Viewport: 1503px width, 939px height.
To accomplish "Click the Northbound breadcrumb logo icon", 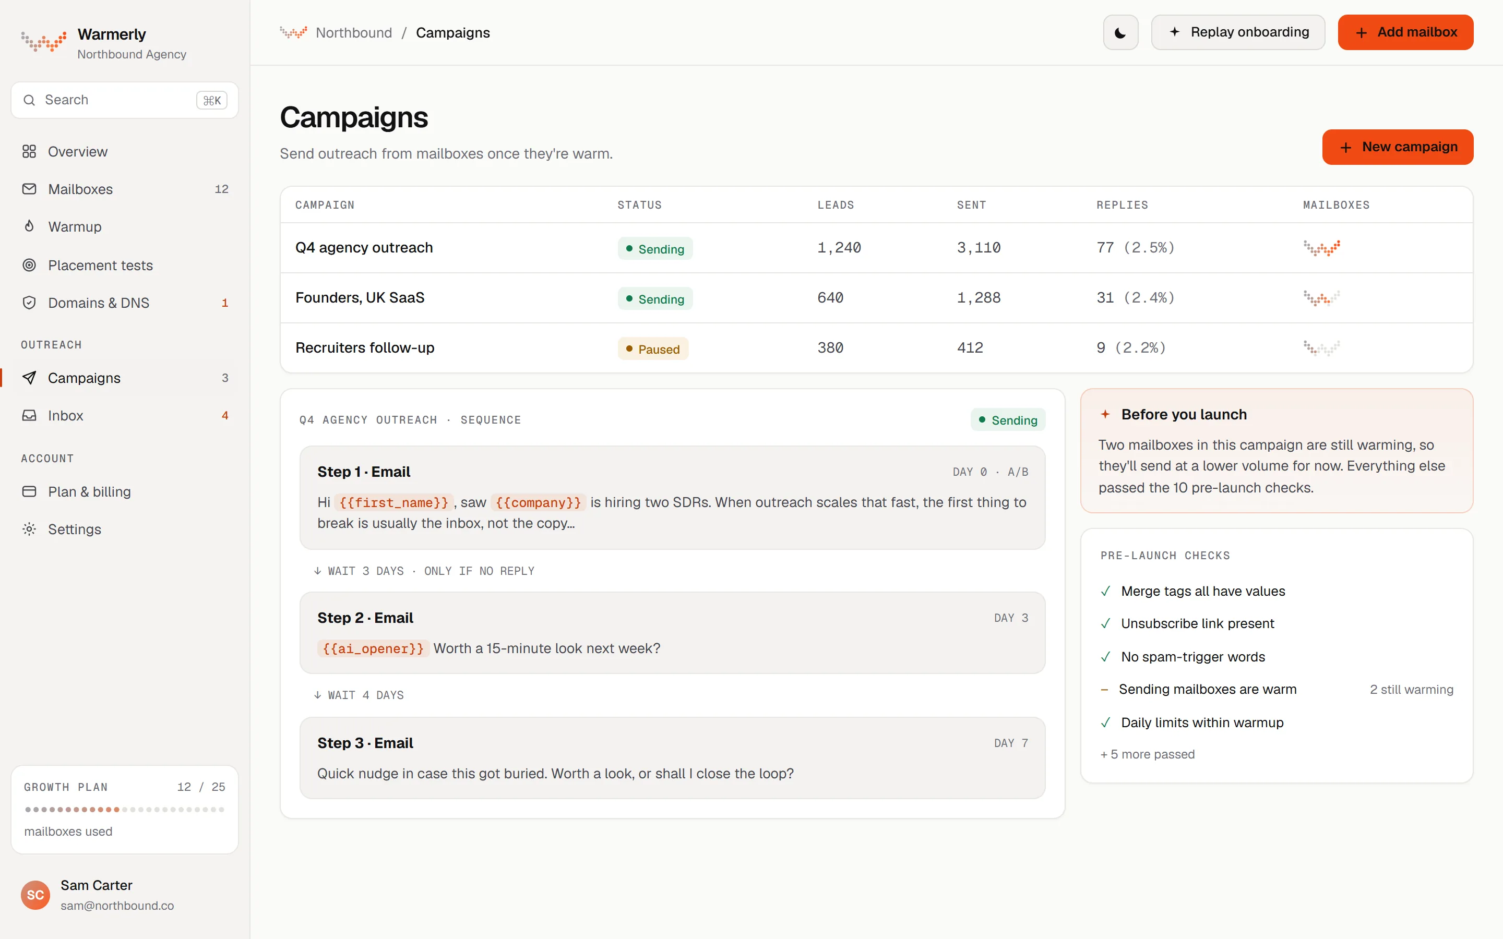I will (293, 32).
